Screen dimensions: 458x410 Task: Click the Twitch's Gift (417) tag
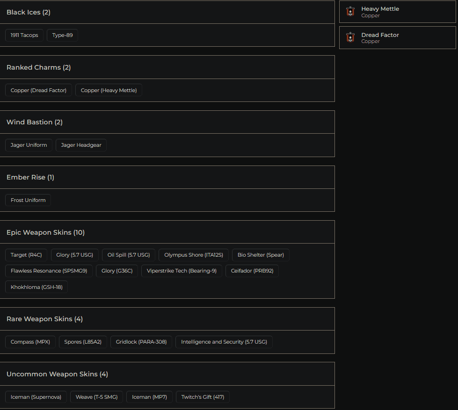tap(203, 397)
